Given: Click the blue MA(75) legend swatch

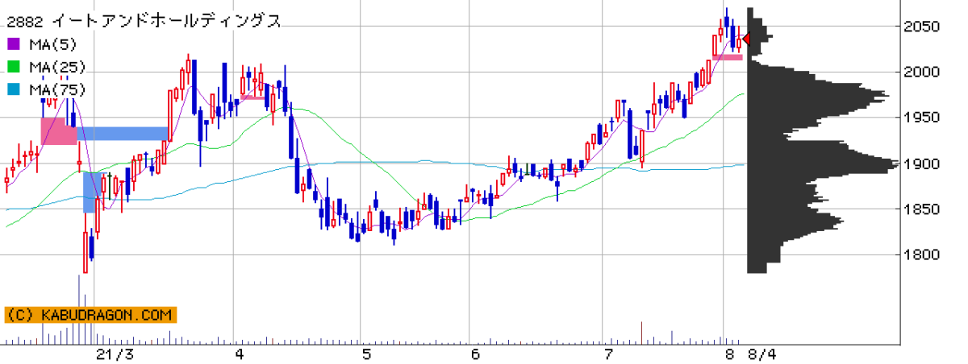Looking at the screenshot, I should (x=13, y=89).
